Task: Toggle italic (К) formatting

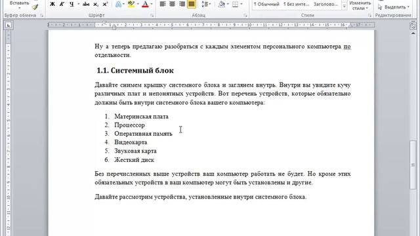Action: (x=62, y=4)
